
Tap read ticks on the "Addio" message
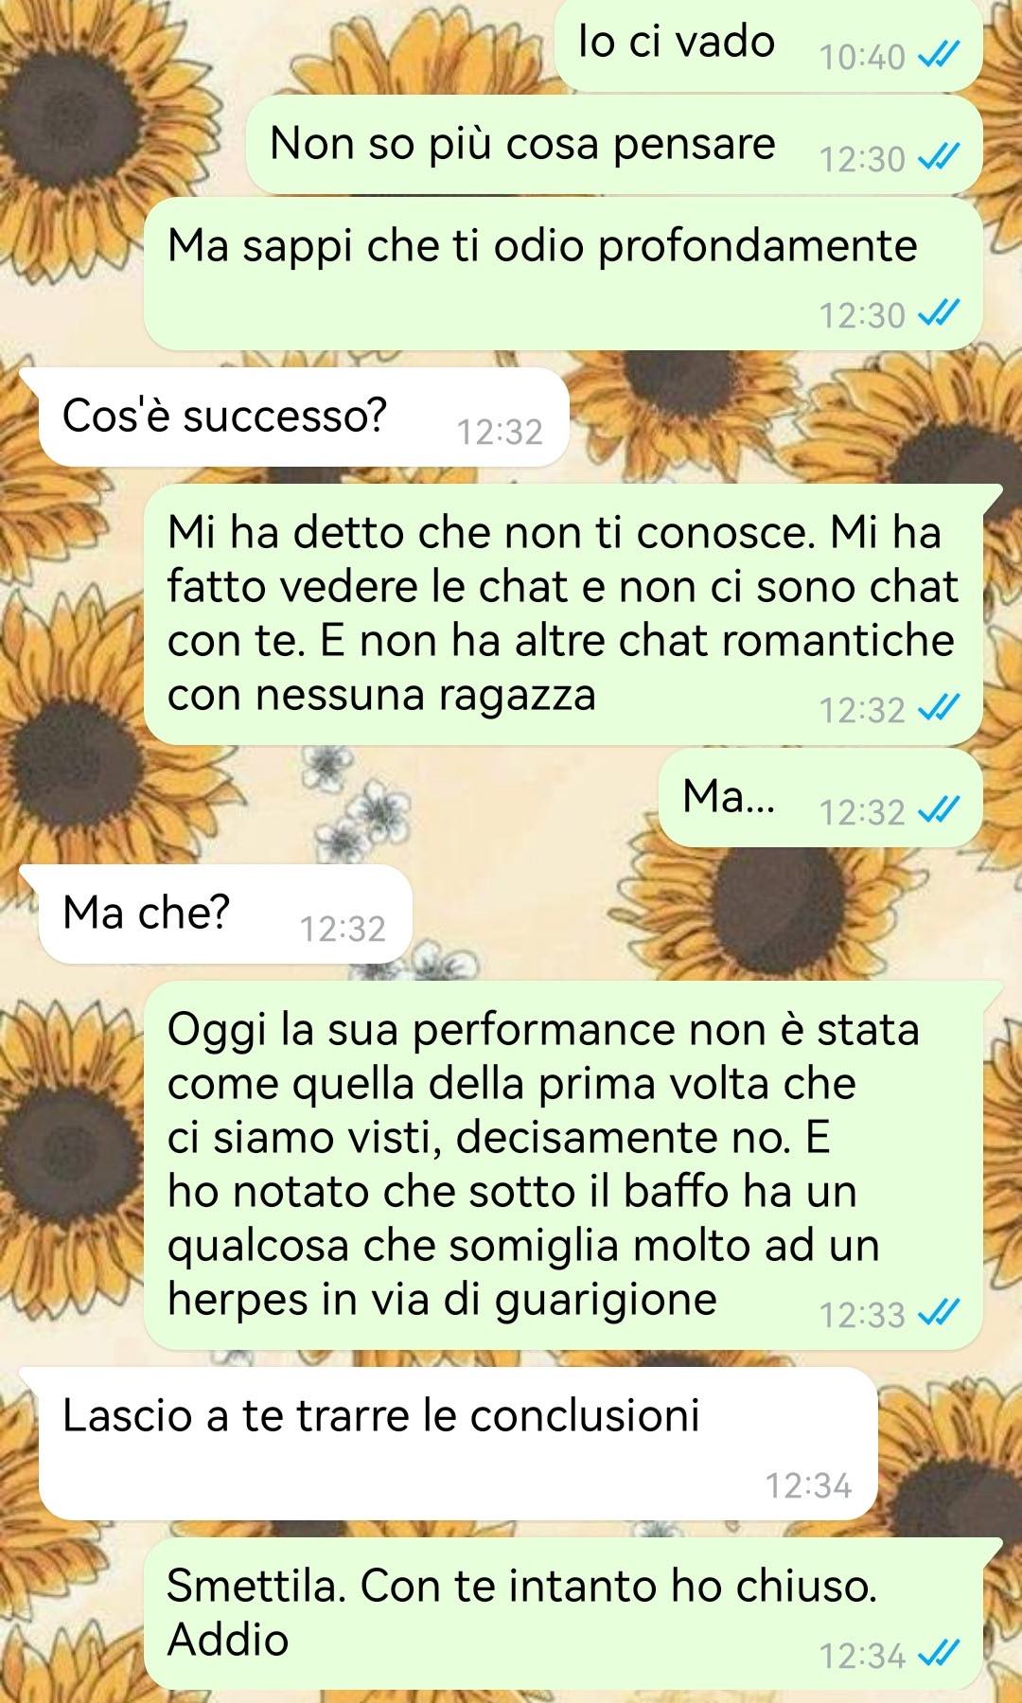click(940, 1655)
